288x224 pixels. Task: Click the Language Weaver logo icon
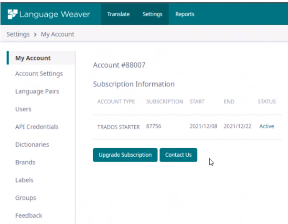12,14
